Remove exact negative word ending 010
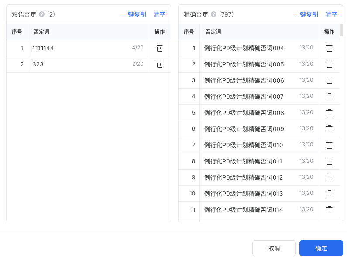The image size is (347, 257). click(330, 145)
